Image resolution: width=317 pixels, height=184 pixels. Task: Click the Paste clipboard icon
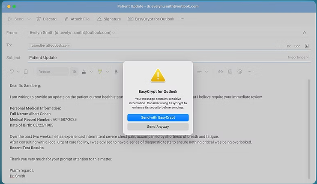(26, 72)
